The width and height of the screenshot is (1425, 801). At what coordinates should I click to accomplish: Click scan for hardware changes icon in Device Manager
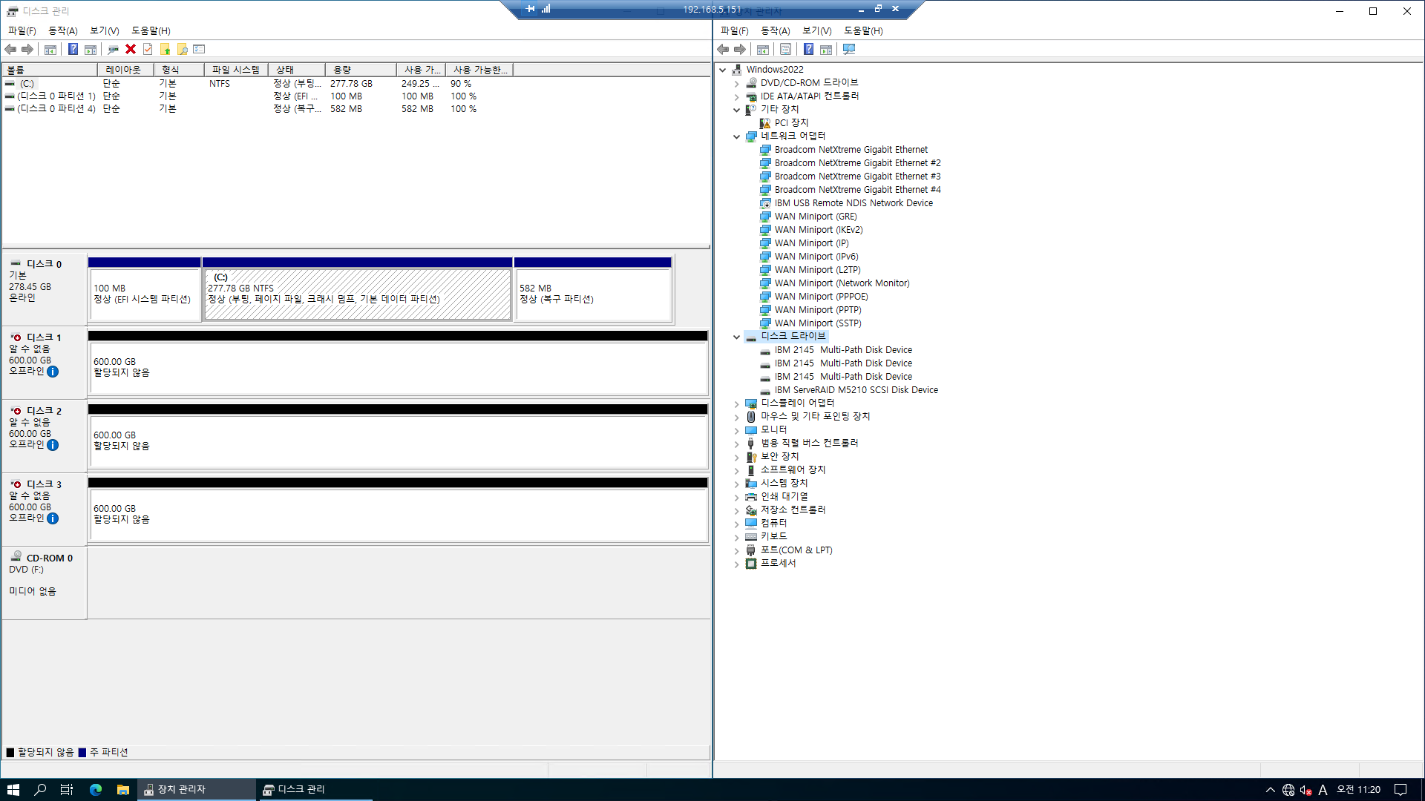pyautogui.click(x=849, y=49)
